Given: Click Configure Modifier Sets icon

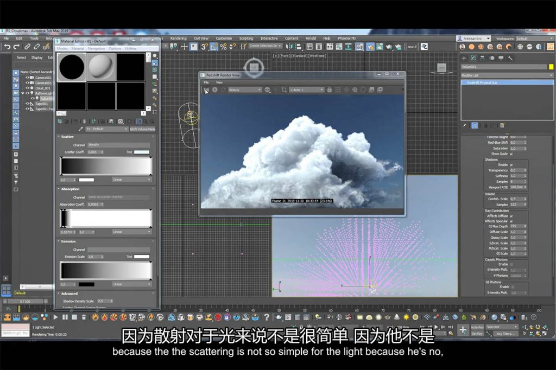Looking at the screenshot, I should (502, 125).
